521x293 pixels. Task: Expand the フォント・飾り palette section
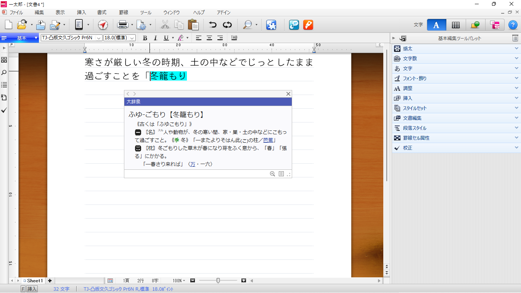(x=456, y=78)
